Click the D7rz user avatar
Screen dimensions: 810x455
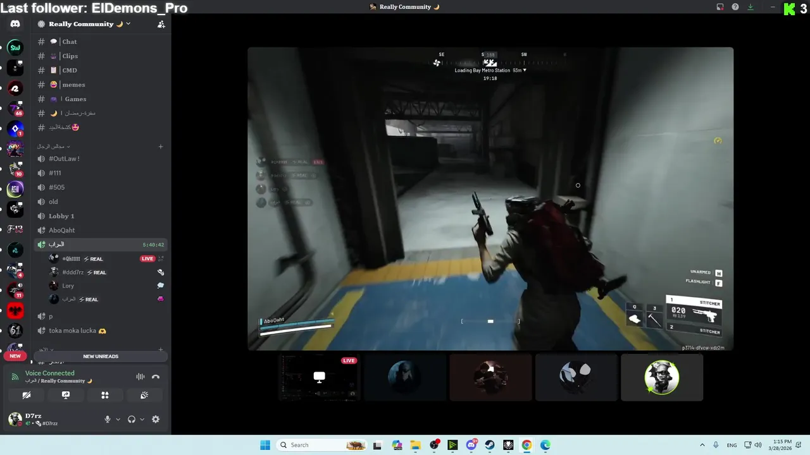15,419
